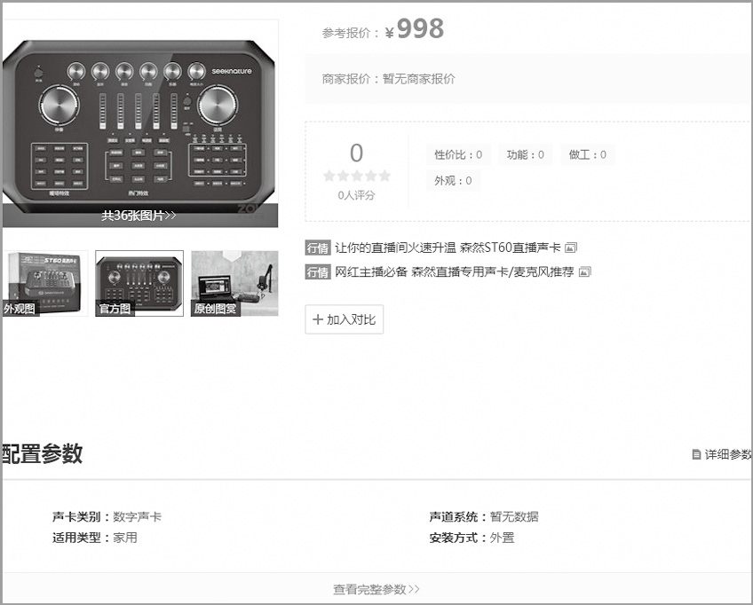This screenshot has height=605, width=753.
Task: Open the 共36张图片 gallery link
Action: 139,216
